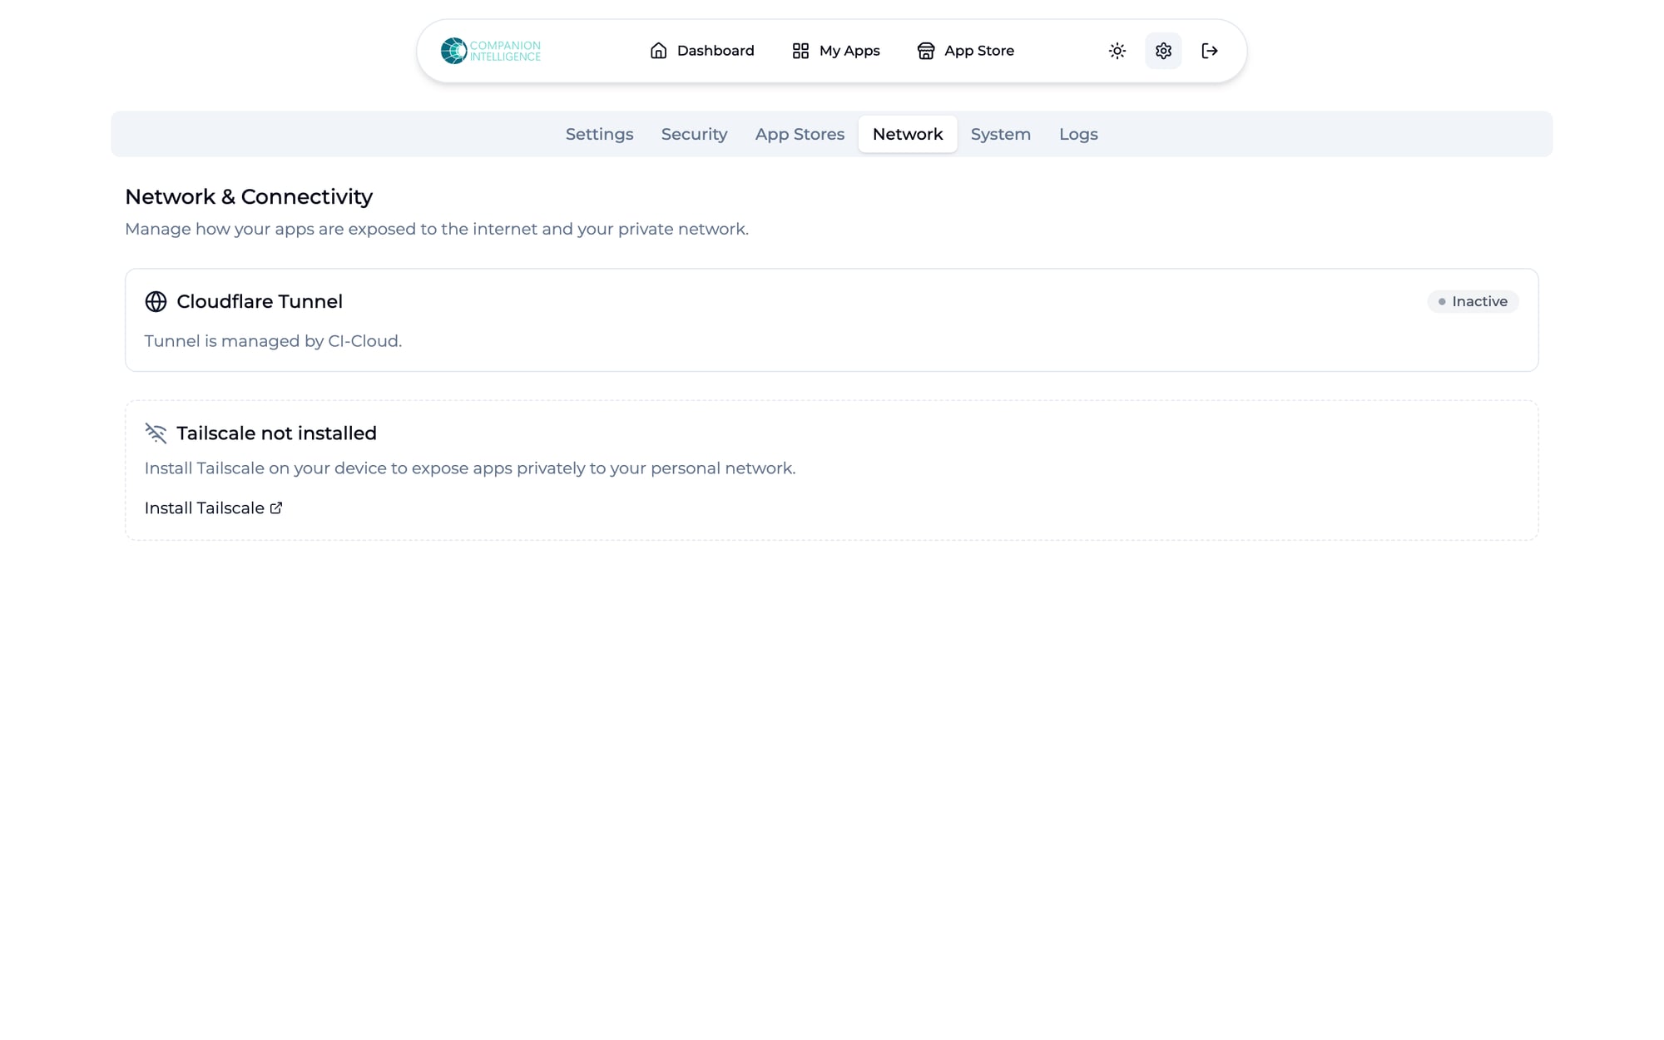Image resolution: width=1664 pixels, height=1040 pixels.
Task: Click the Cloudflare Tunnel heading
Action: coord(260,301)
